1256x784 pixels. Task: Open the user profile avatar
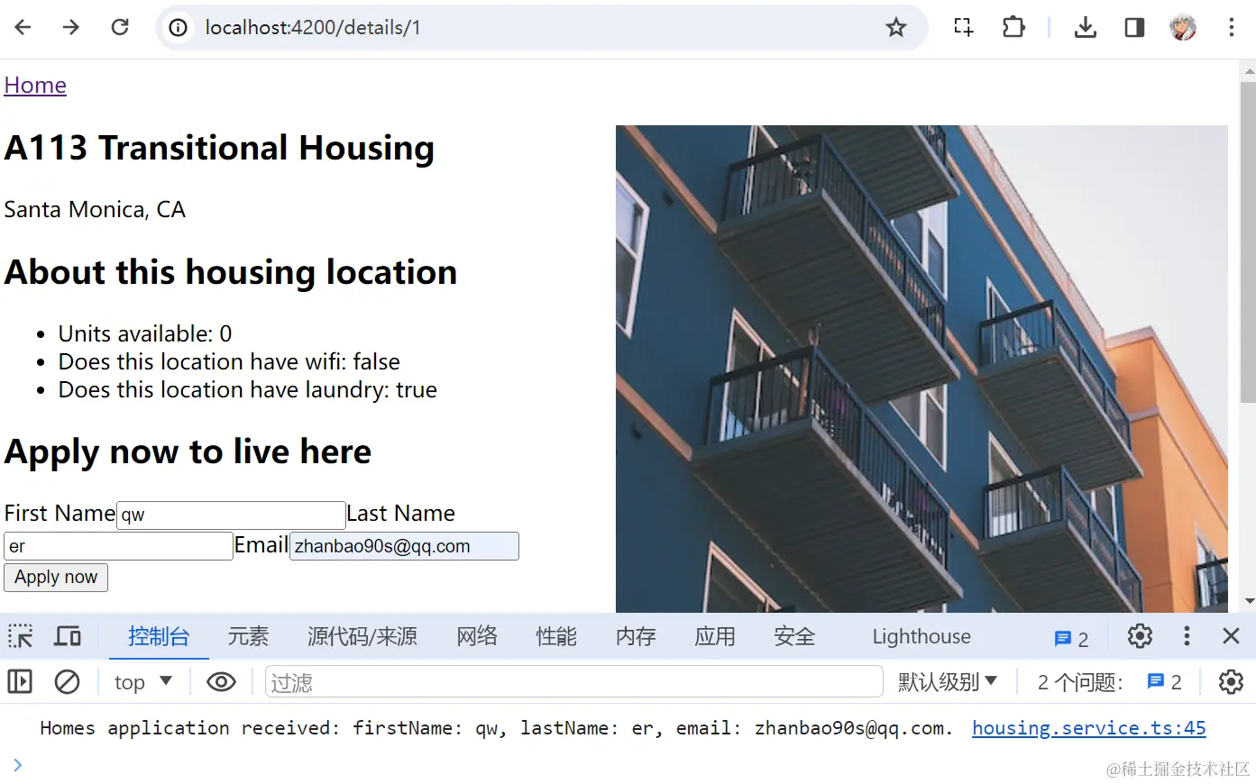(1183, 27)
